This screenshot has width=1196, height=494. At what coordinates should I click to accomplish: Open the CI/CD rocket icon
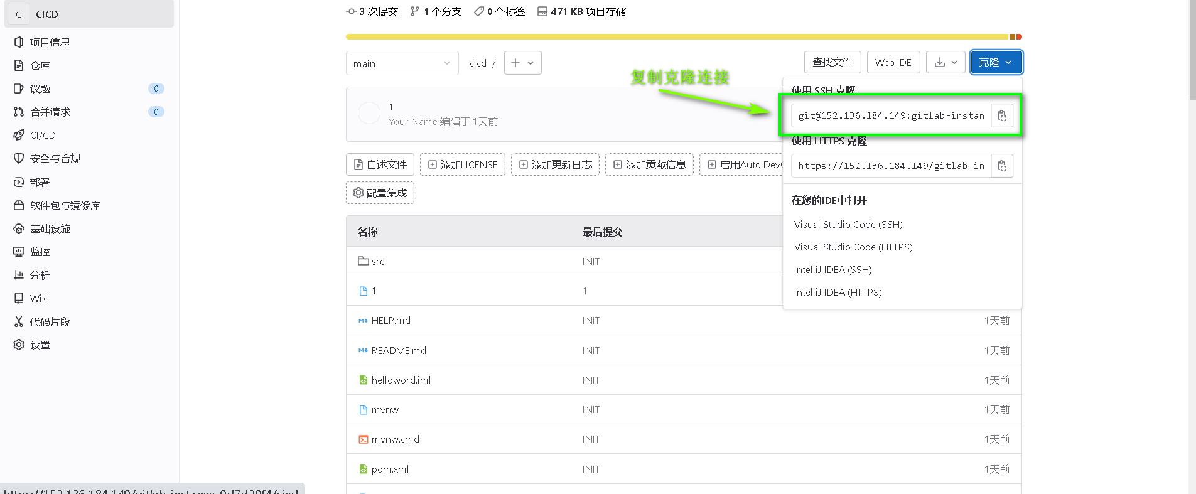19,135
